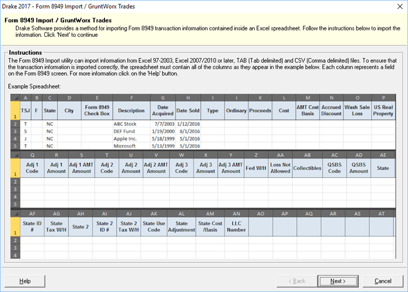This screenshot has width=408, height=292.
Task: Click the '5/18/1999' date cell
Action: click(x=163, y=139)
